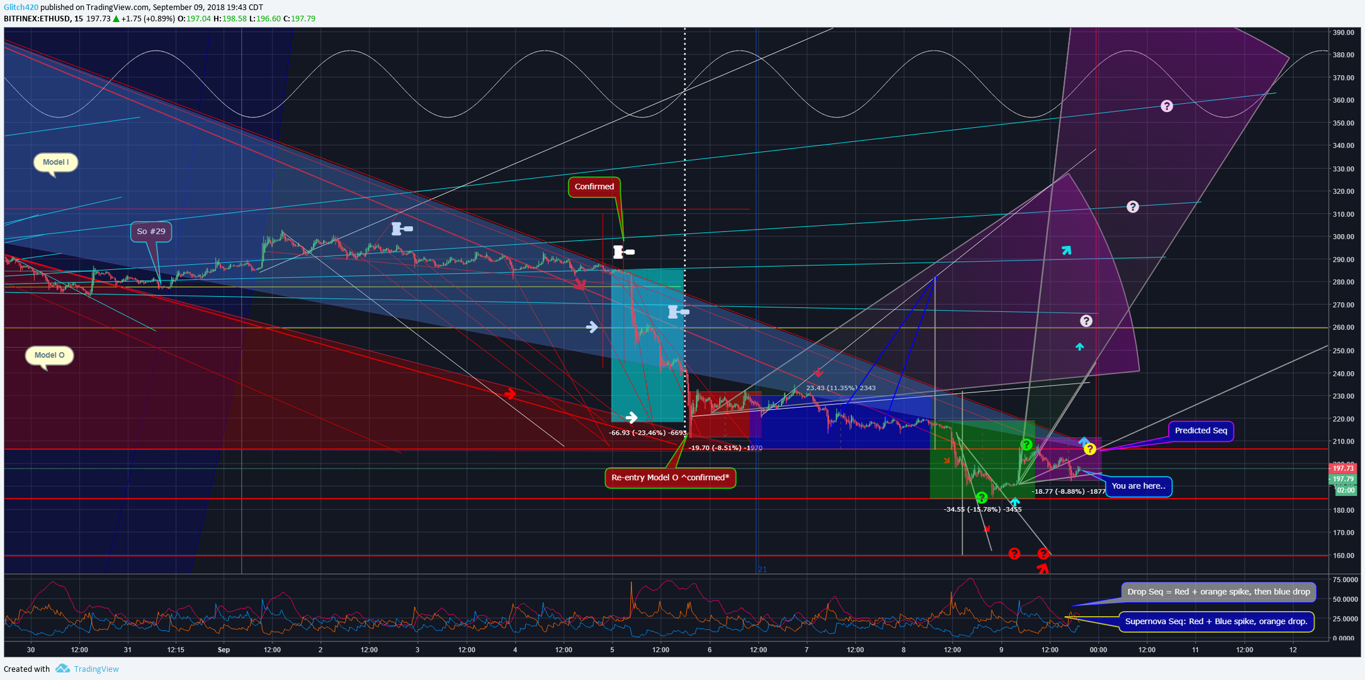The image size is (1365, 680).
Task: Click the right red question mark at 160
Action: (1043, 554)
